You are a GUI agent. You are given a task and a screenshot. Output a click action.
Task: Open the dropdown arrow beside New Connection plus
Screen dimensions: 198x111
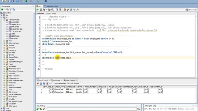click(x=5, y=10)
